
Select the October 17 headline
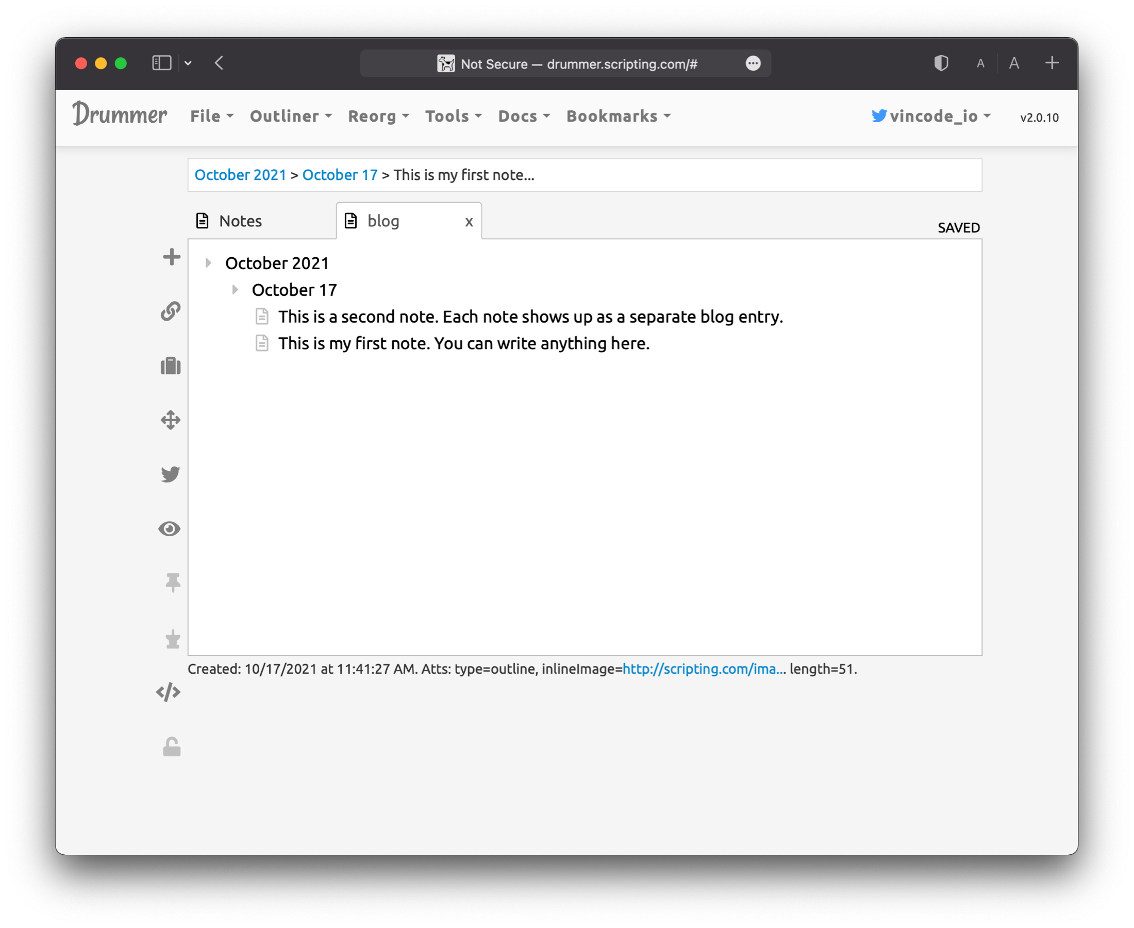click(294, 290)
